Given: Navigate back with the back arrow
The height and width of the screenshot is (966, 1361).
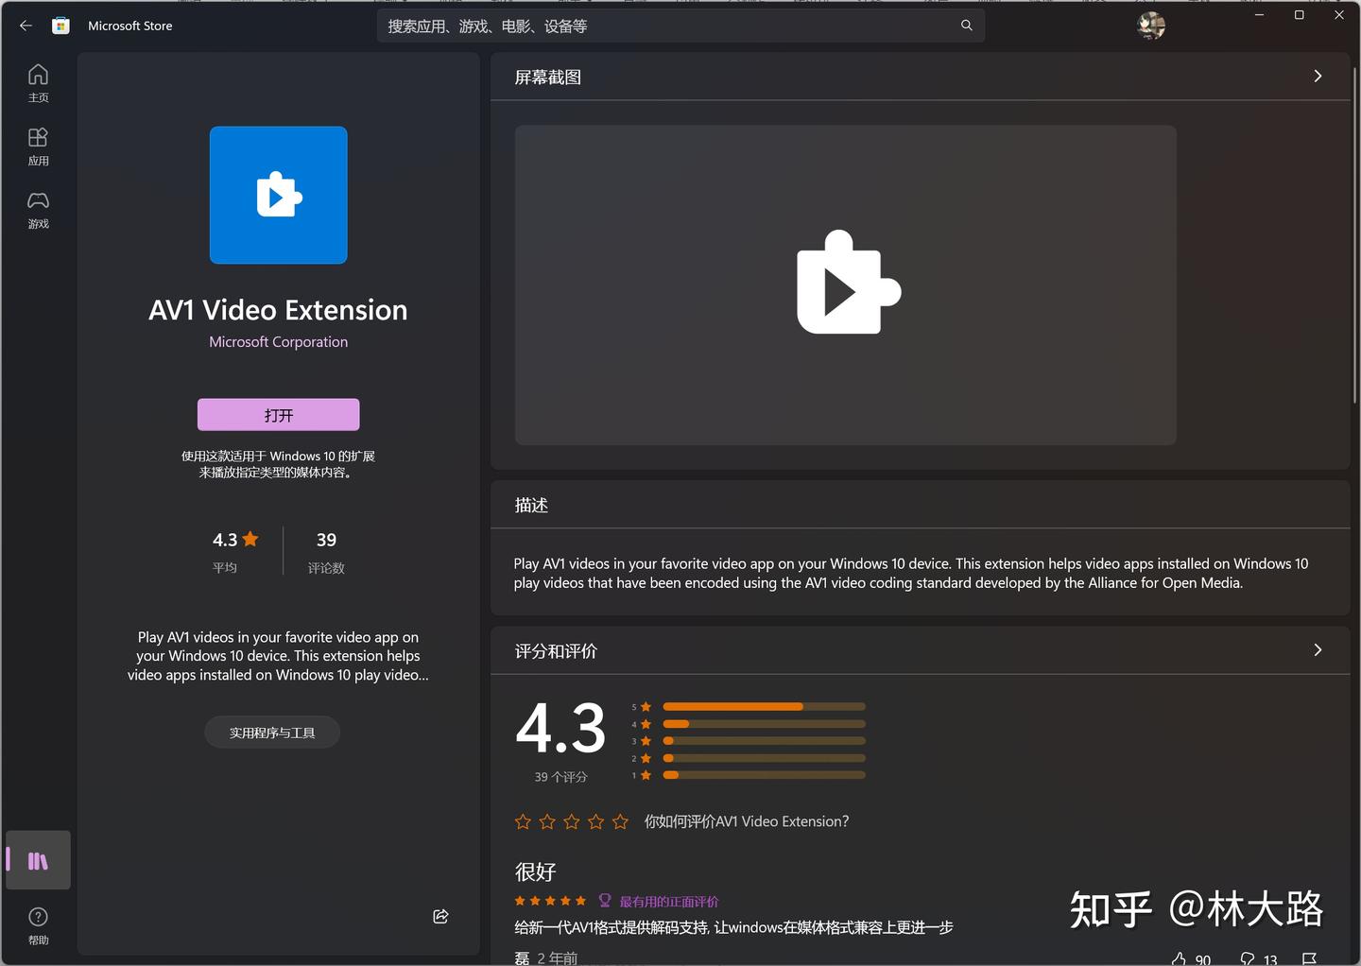Looking at the screenshot, I should click(x=26, y=26).
